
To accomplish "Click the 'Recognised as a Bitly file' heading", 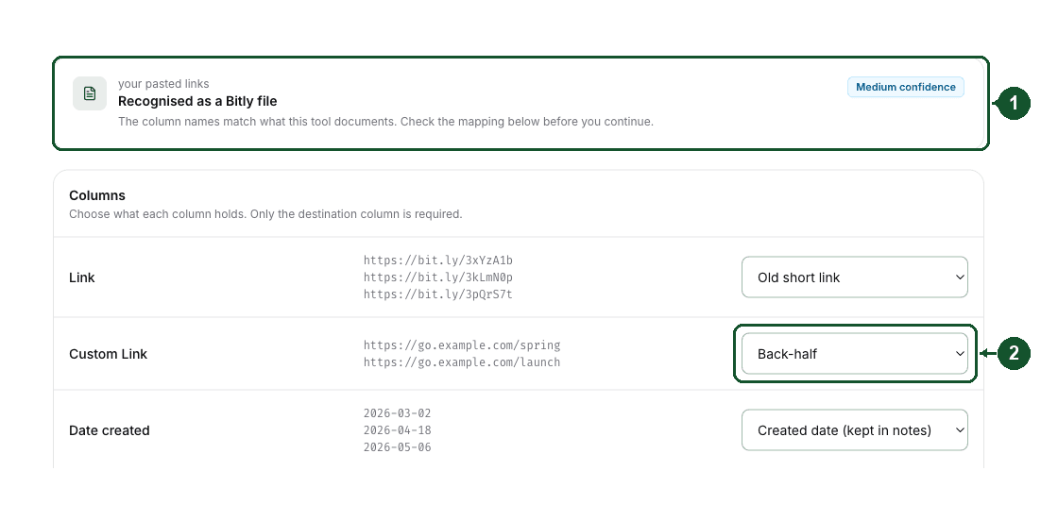I will [197, 101].
